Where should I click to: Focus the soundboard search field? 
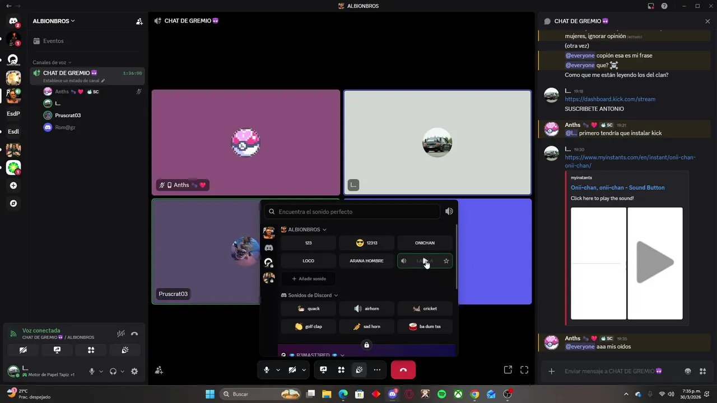pos(353,212)
